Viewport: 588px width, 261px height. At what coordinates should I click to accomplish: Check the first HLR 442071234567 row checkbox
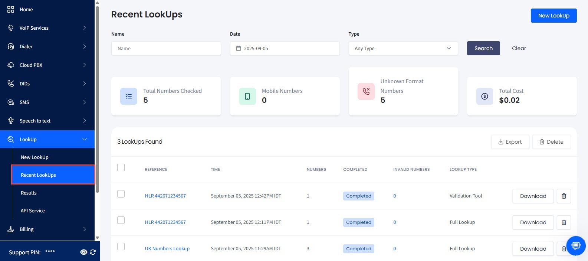point(121,194)
